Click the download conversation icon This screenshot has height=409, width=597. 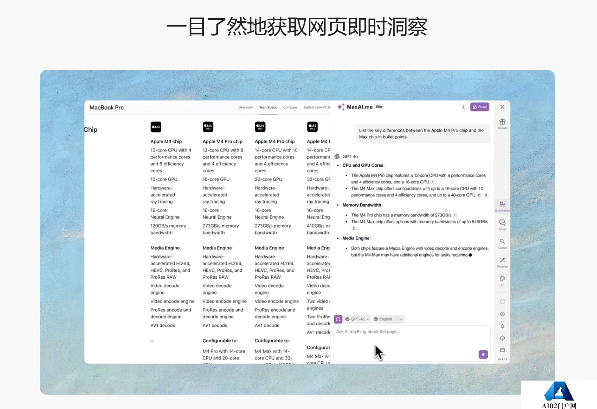pyautogui.click(x=463, y=107)
